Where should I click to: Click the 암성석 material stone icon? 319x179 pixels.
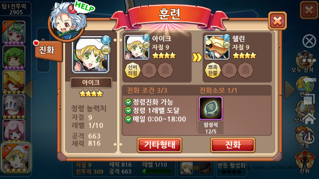click(x=211, y=108)
